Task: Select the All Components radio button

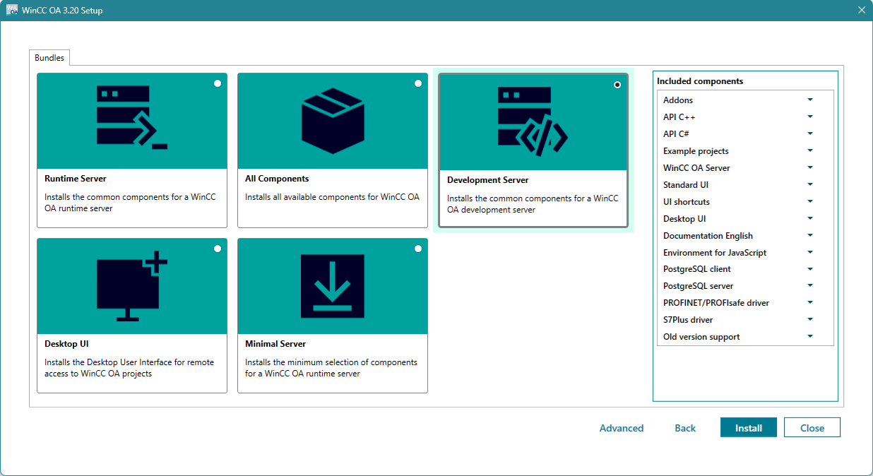Action: 418,83
